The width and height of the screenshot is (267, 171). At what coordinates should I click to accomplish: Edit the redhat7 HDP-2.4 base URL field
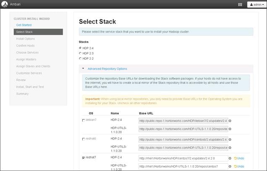(183, 158)
